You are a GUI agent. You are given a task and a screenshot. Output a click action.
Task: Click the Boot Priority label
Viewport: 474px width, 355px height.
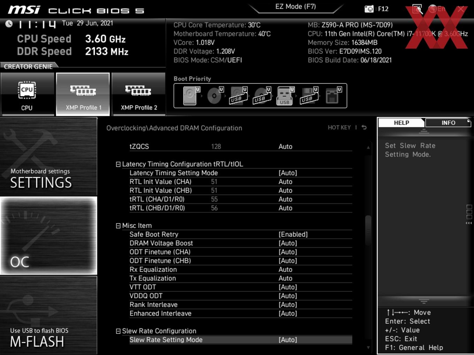pos(192,79)
